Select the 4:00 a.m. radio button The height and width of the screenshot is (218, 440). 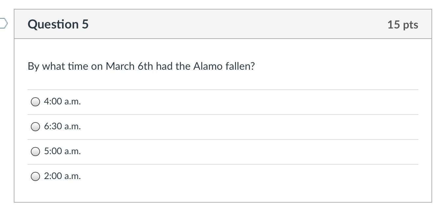35,102
